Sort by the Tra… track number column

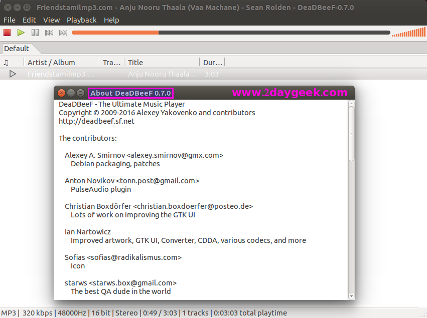pyautogui.click(x=112, y=63)
